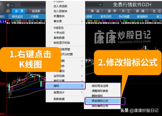This screenshot has height=116, width=162.
Task: Open the 股指期货 page
Action: coord(142,16)
